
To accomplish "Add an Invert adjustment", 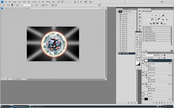I will (x=151, y=23).
